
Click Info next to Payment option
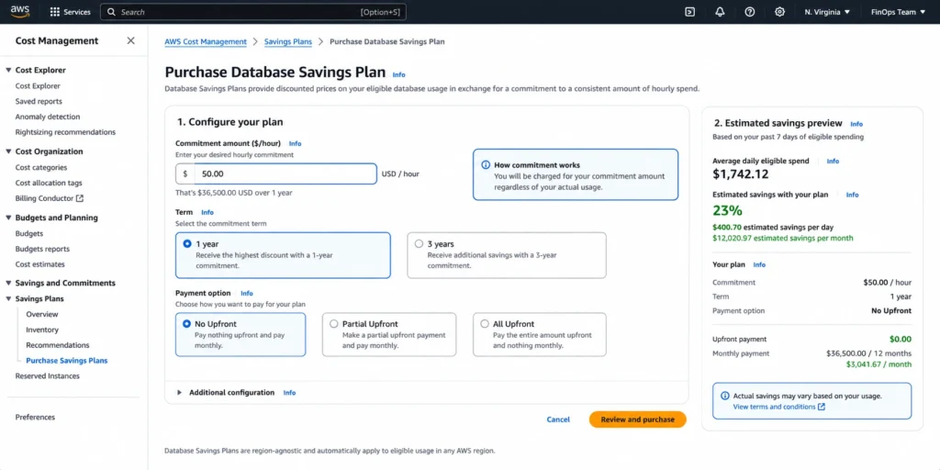point(247,293)
